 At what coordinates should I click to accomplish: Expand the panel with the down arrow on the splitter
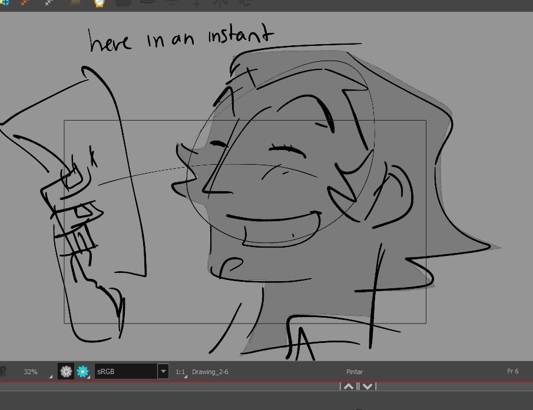(368, 386)
